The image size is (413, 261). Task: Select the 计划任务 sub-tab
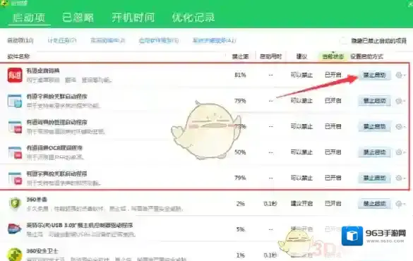click(62, 40)
